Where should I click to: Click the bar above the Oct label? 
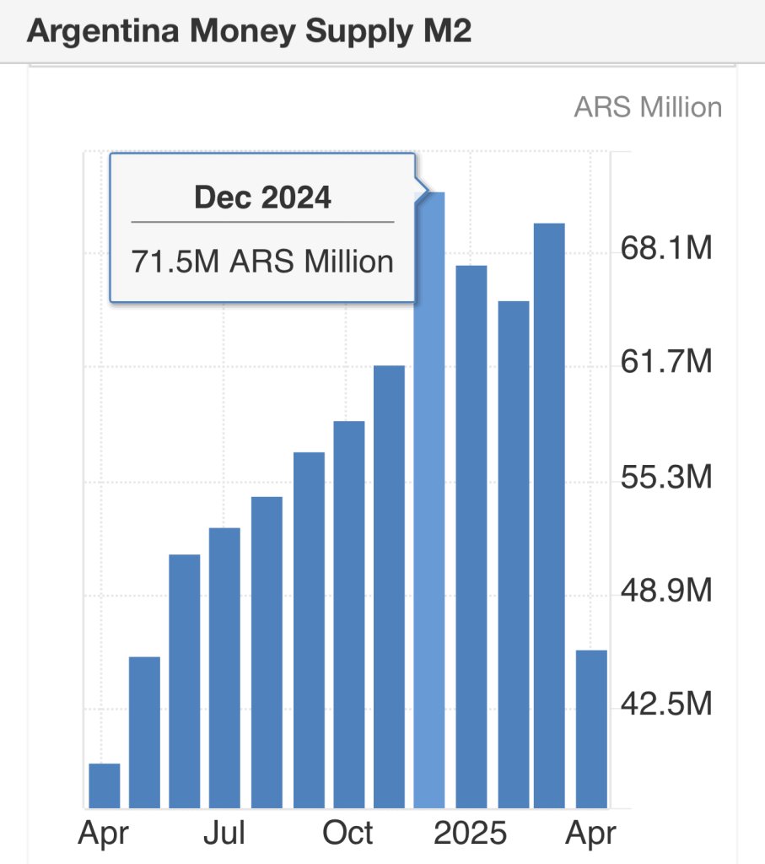coord(349,614)
